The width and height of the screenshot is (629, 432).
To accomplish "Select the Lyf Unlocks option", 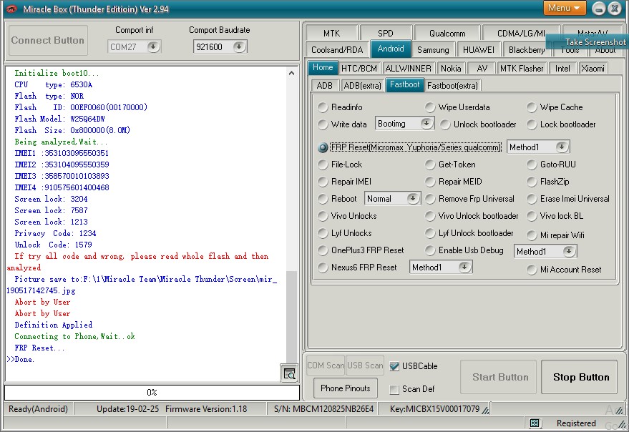I will pos(345,233).
